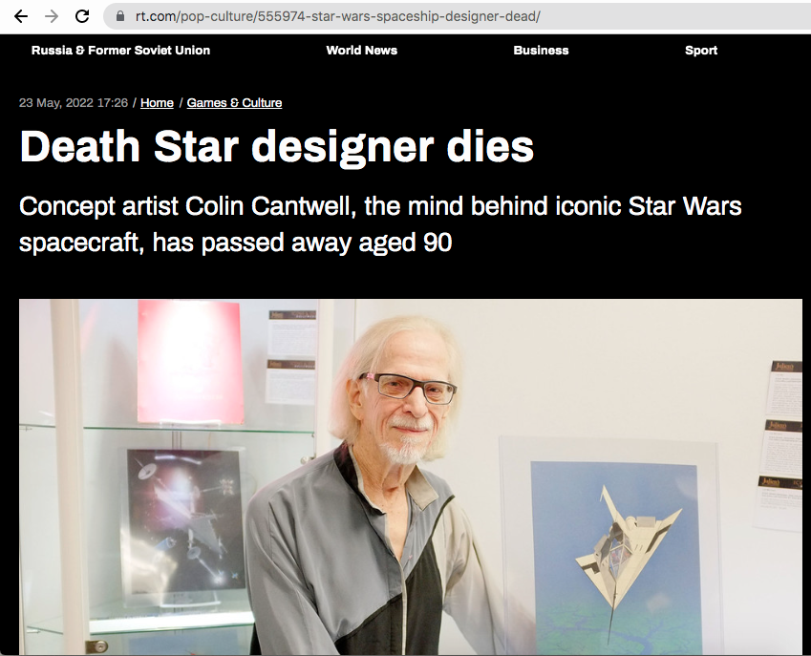The width and height of the screenshot is (811, 656).
Task: Reload the page with the refresh icon
Action: coord(82,16)
